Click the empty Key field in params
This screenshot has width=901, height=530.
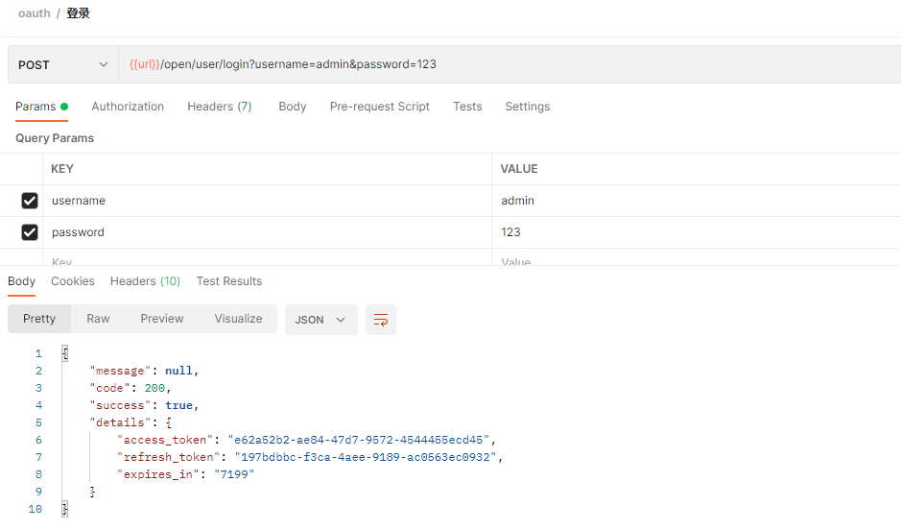(x=259, y=261)
